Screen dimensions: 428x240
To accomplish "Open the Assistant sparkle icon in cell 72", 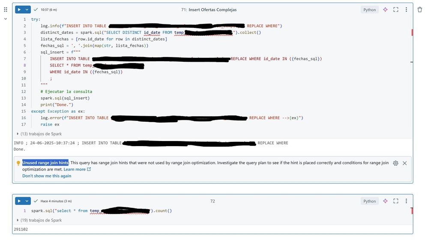I will point(385,201).
